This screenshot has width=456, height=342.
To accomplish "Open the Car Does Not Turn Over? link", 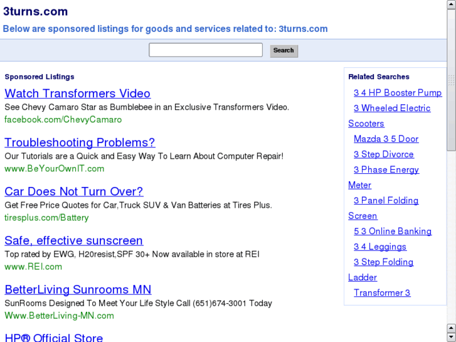I will (73, 191).
